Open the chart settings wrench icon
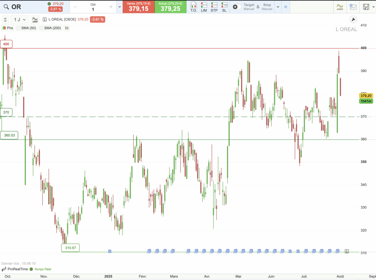The image size is (376, 280). [x=353, y=19]
